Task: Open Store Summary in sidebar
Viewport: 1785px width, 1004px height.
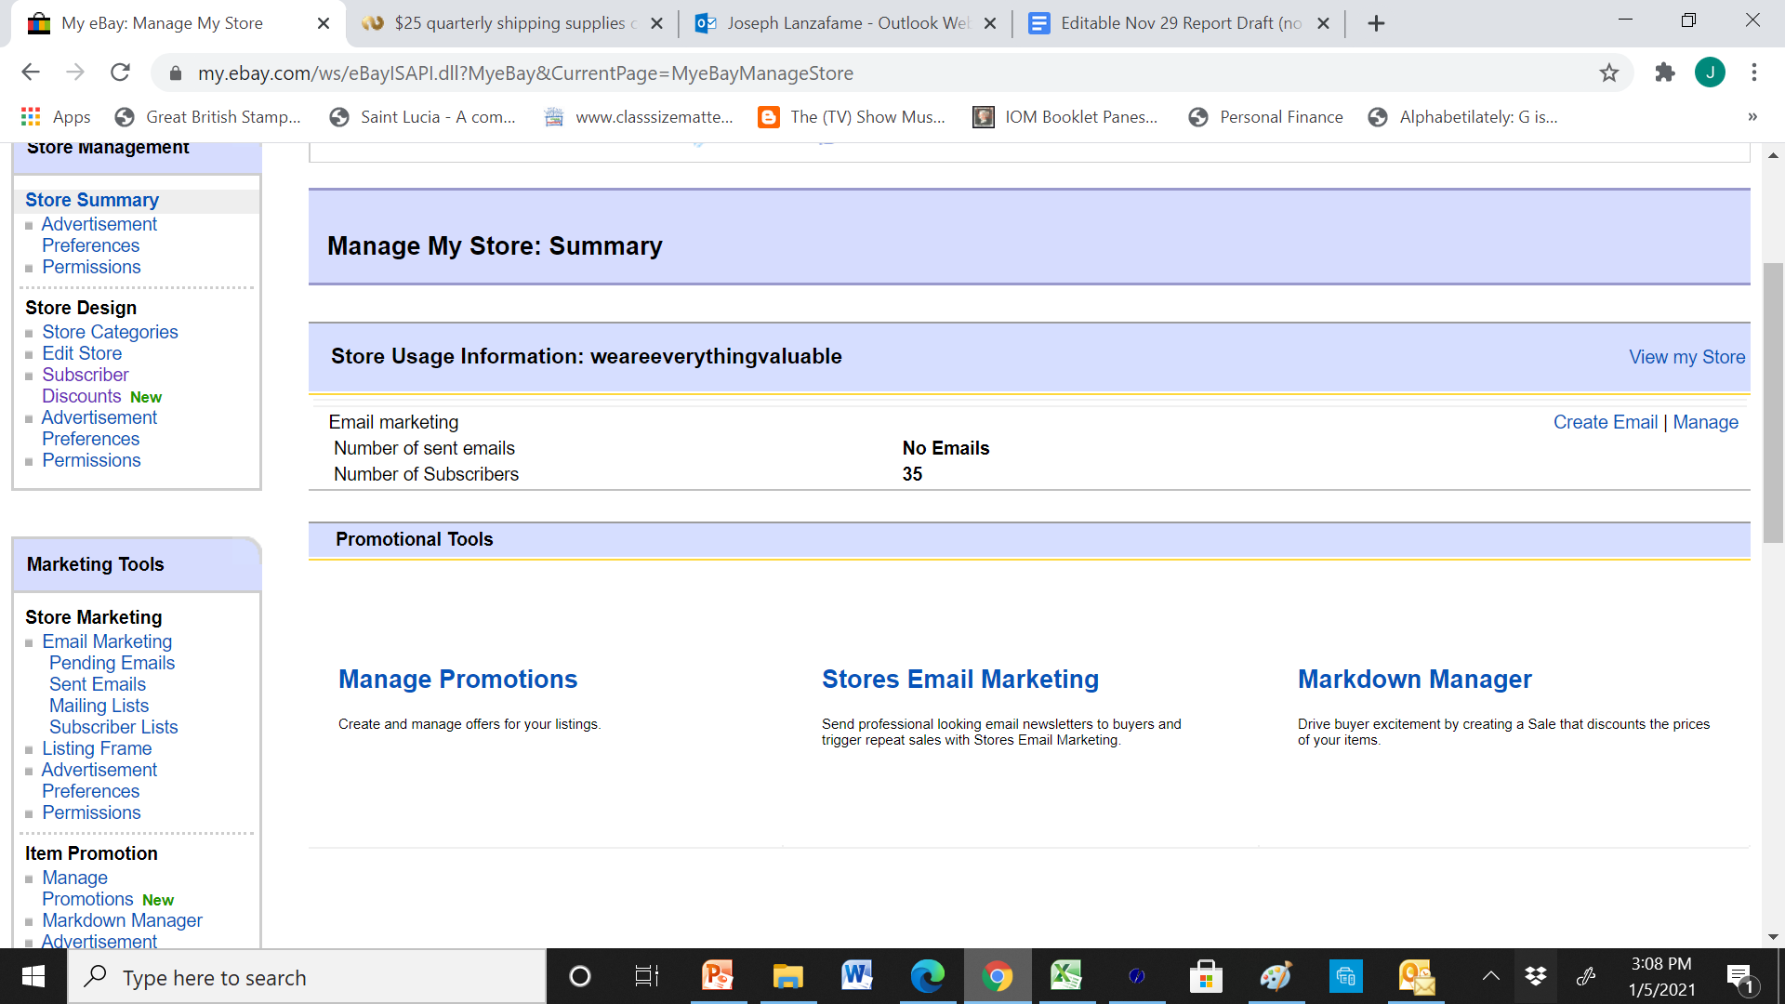Action: point(91,200)
